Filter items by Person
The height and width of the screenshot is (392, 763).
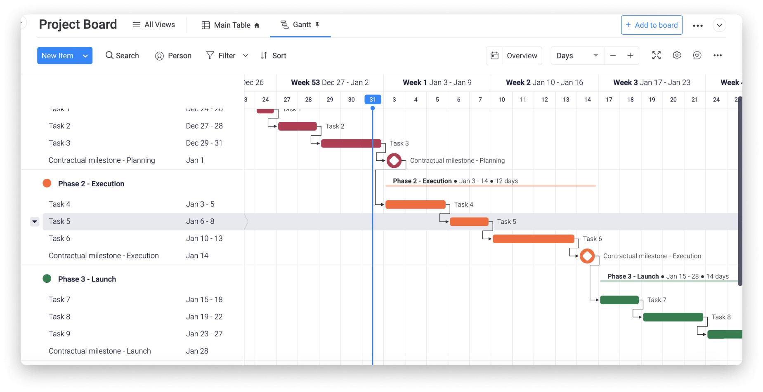[173, 55]
